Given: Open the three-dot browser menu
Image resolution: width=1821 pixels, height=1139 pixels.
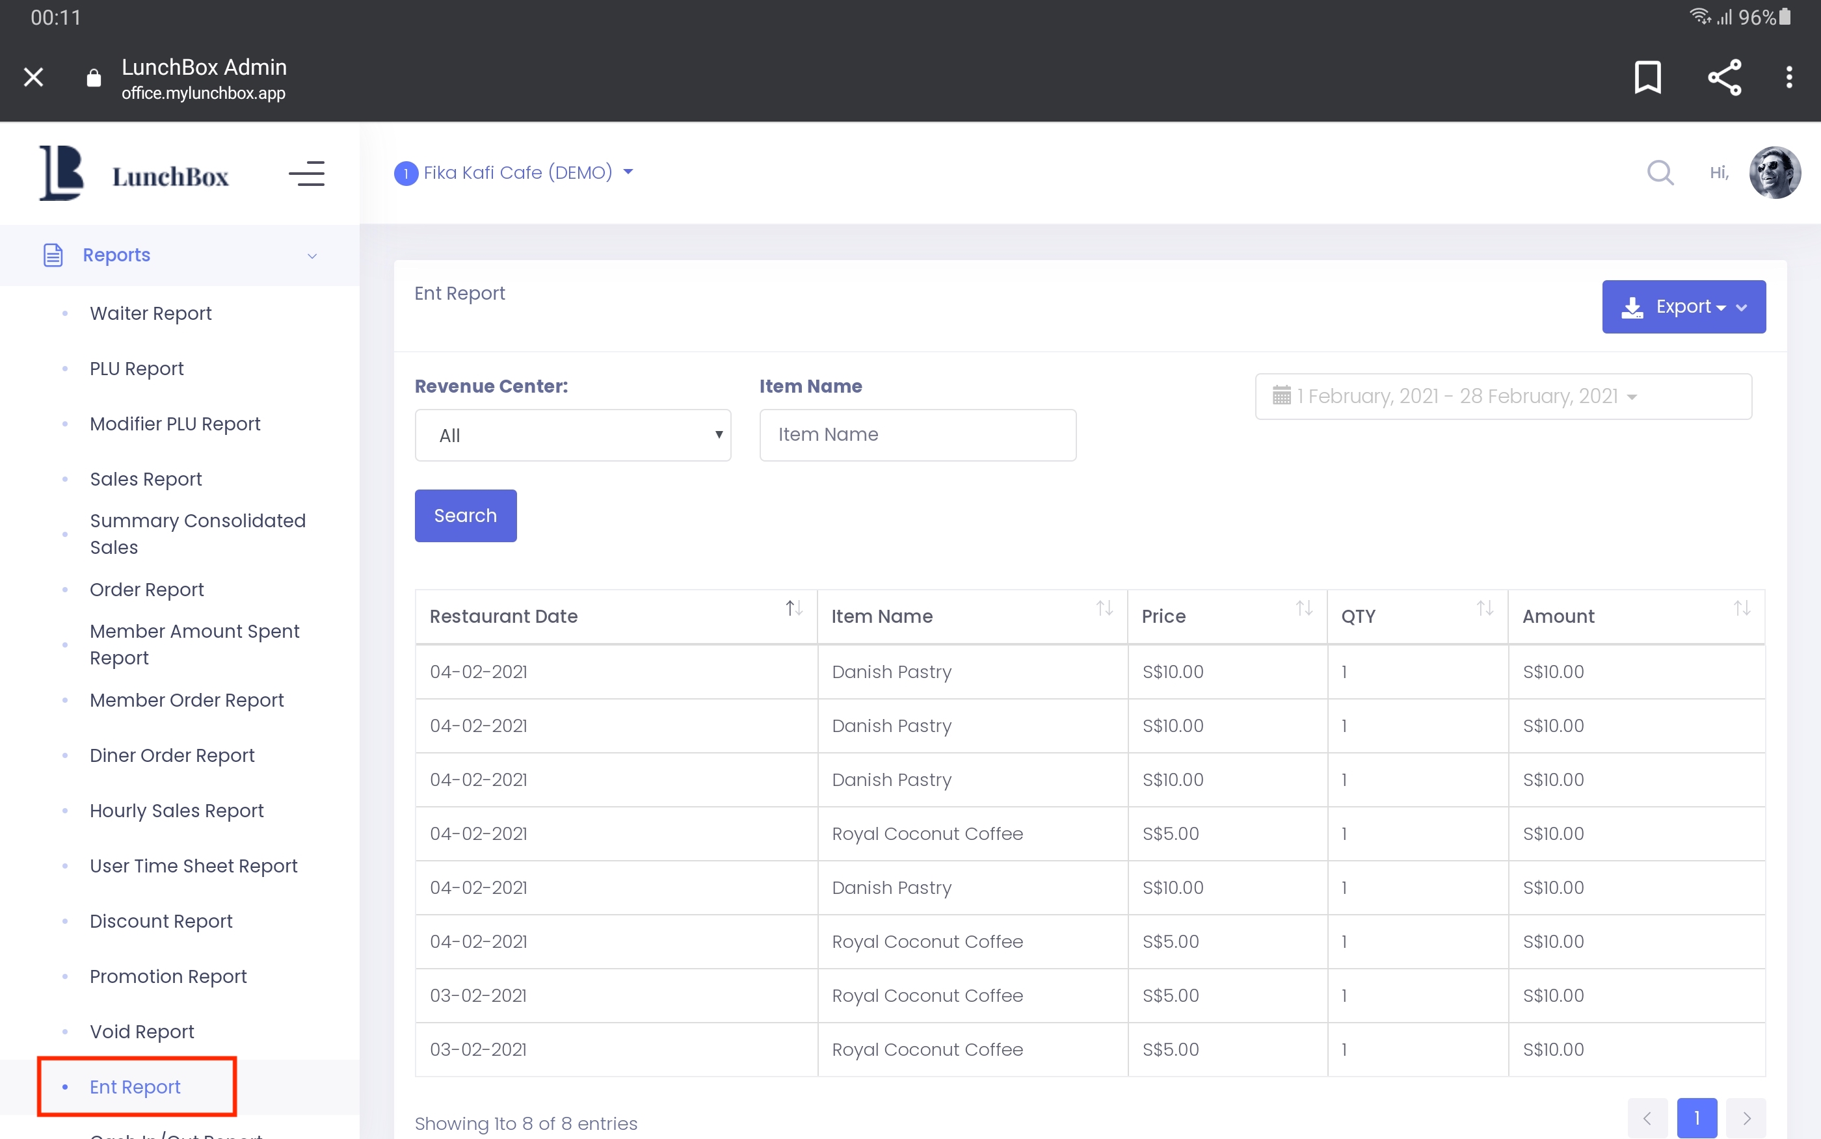Looking at the screenshot, I should [1788, 77].
